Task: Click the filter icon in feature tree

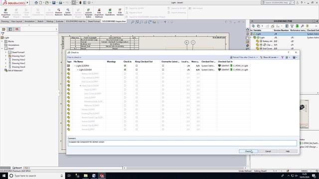Action: [2, 34]
